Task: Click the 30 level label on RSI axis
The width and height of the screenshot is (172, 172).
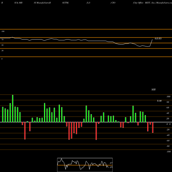Action: coord(2,51)
